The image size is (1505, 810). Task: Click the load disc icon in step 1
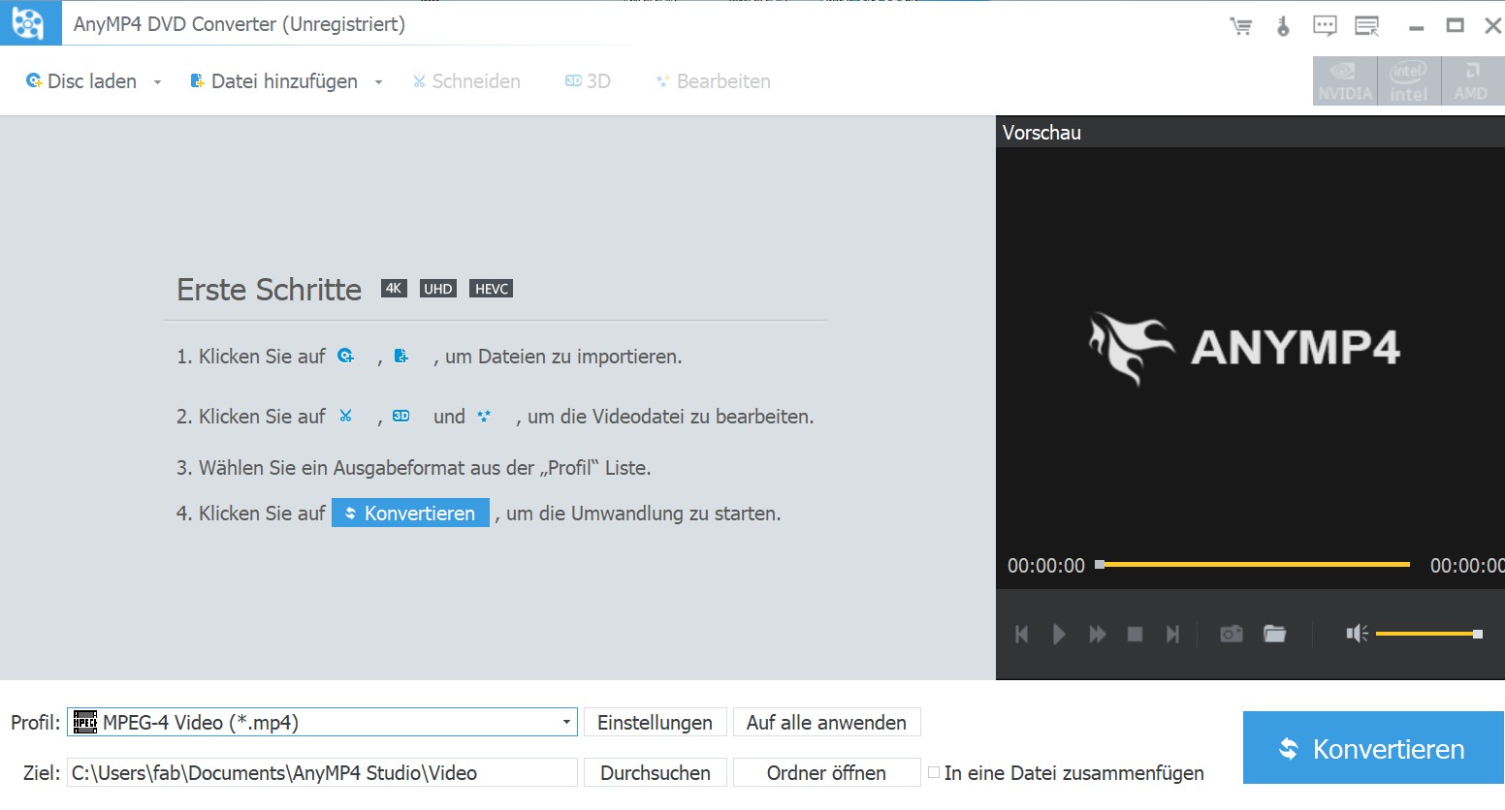[x=345, y=356]
